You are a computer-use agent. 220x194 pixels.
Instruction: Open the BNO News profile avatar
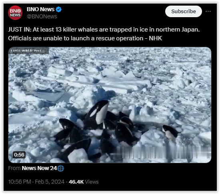click(15, 13)
